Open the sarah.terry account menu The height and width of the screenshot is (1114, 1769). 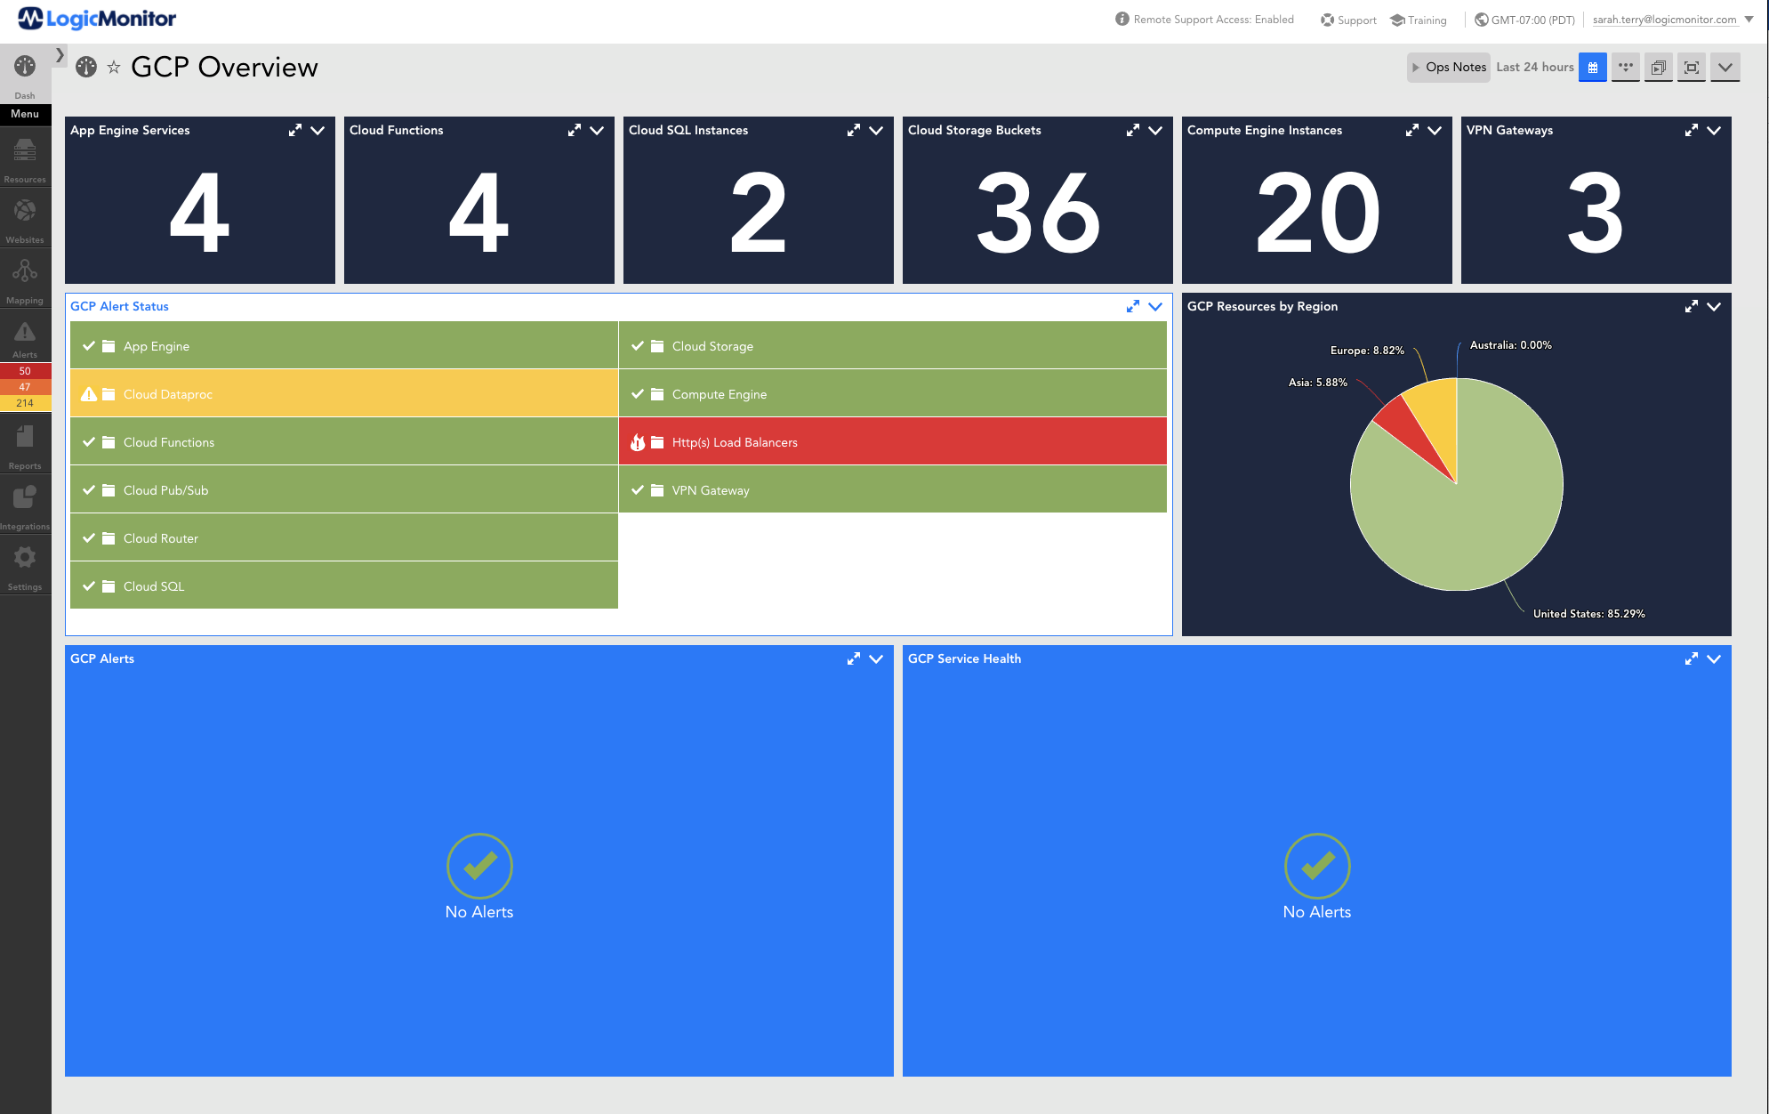tap(1673, 20)
